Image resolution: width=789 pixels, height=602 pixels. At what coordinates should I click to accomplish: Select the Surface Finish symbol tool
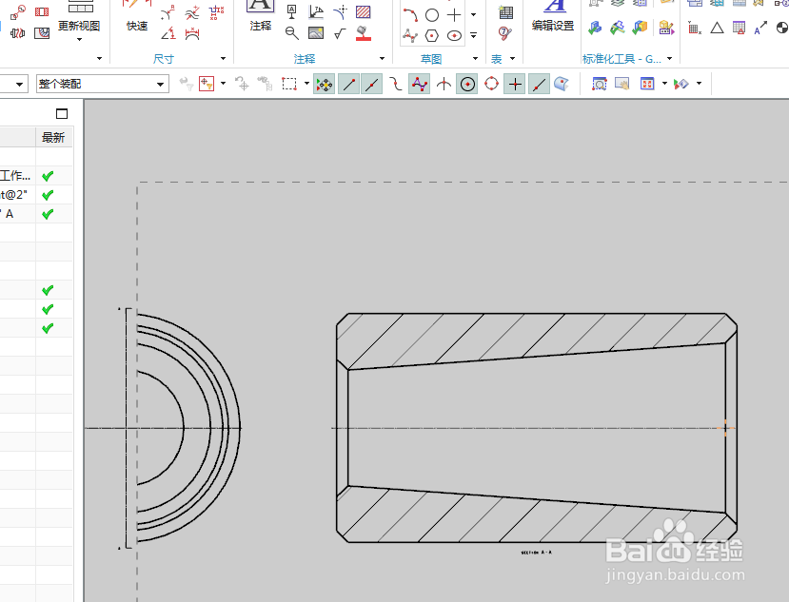[340, 33]
